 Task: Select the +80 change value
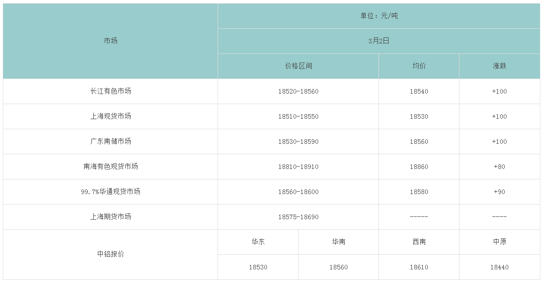[499, 167]
